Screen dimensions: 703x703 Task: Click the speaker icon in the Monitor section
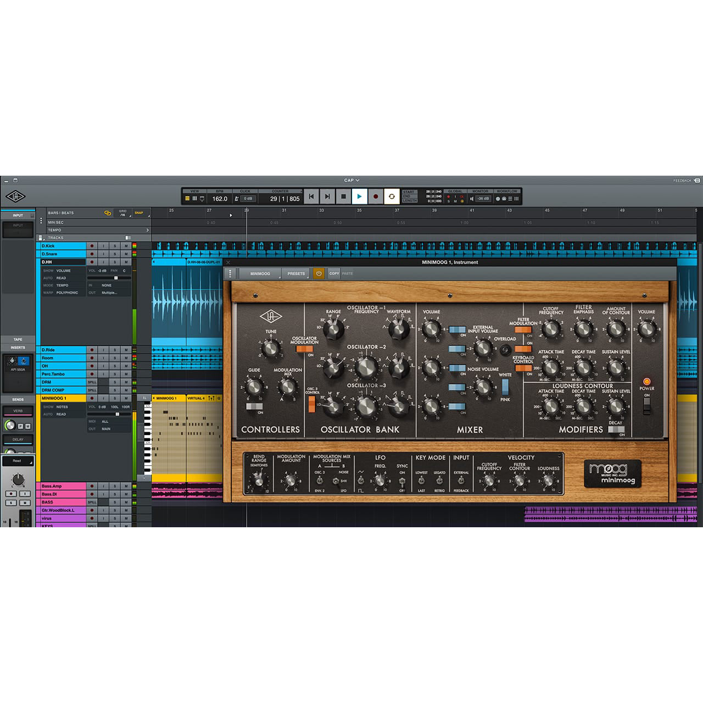pos(472,198)
